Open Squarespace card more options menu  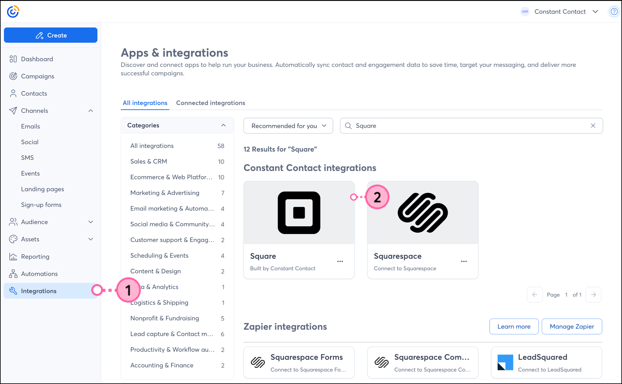click(x=464, y=261)
